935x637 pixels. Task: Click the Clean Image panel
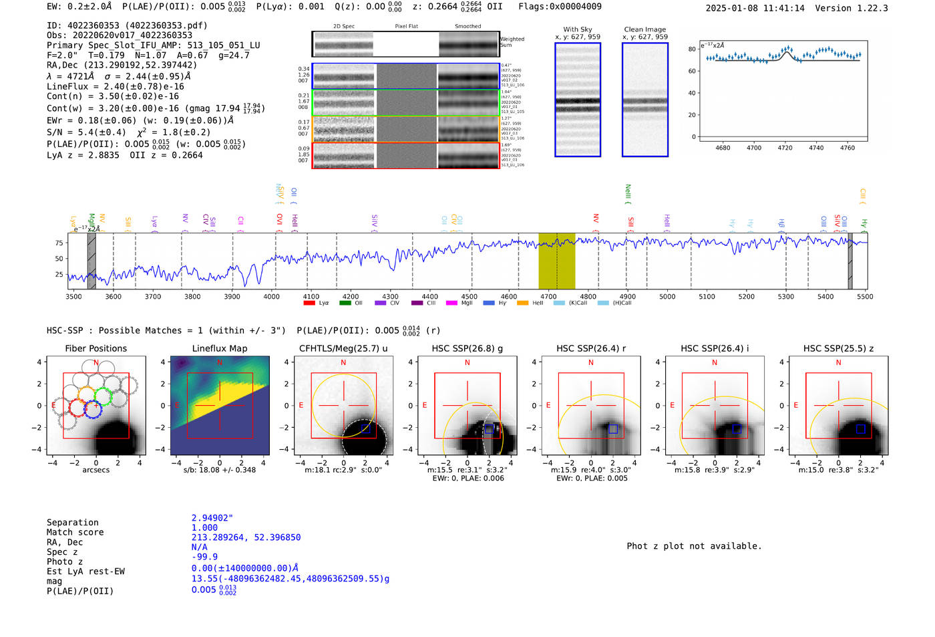click(x=645, y=100)
